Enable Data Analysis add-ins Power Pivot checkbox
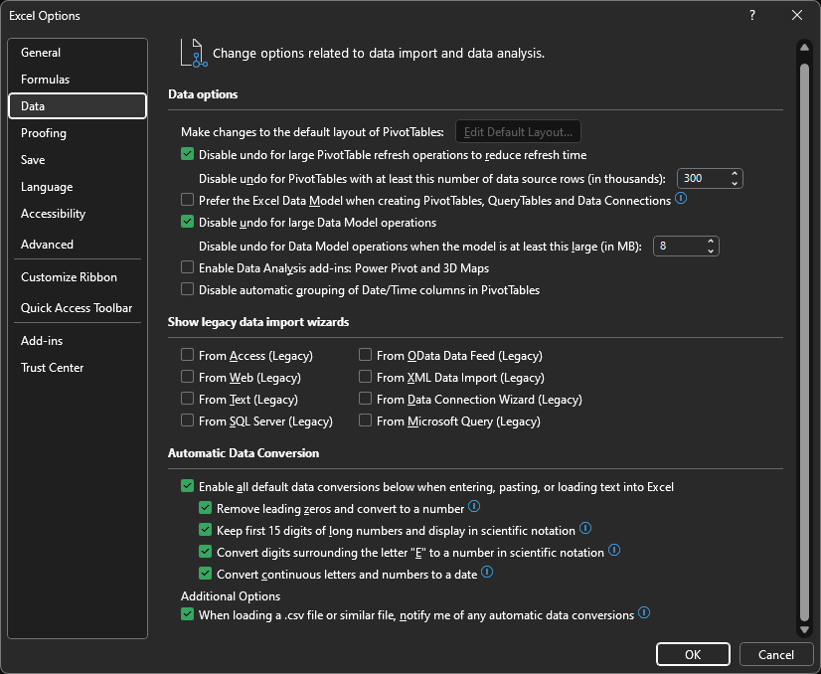This screenshot has width=821, height=674. (188, 267)
